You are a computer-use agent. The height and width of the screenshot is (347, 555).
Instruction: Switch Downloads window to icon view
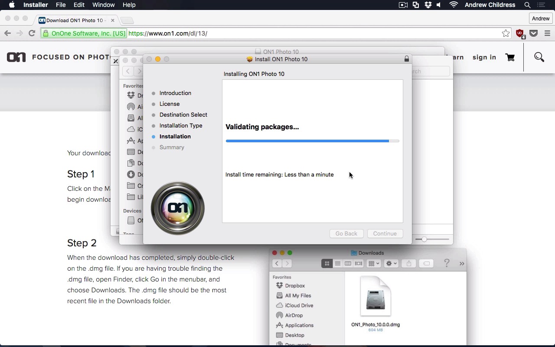point(327,263)
